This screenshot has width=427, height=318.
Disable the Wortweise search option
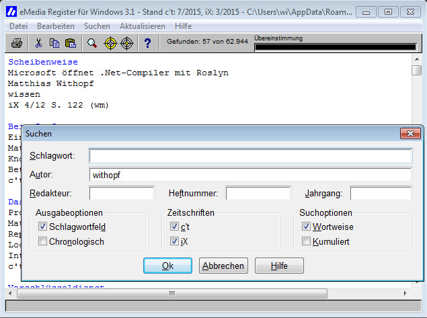307,227
